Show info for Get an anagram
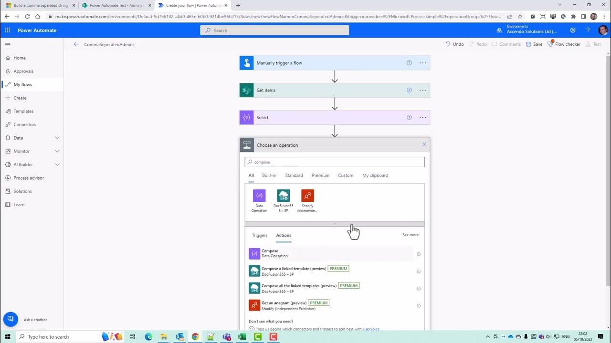The width and height of the screenshot is (611, 343). (x=419, y=306)
